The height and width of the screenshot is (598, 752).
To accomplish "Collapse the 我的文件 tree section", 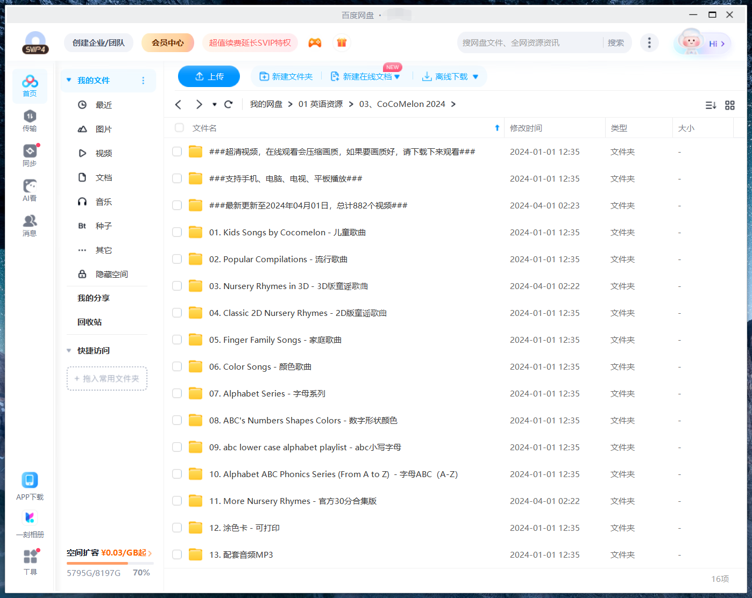I will point(69,80).
